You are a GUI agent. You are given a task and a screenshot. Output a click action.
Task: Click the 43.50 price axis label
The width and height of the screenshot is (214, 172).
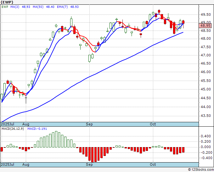[x=206, y=116]
